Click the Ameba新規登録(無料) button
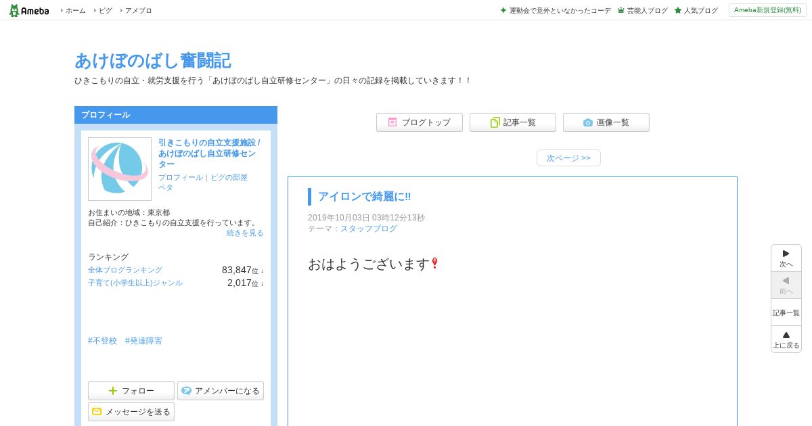812x426 pixels. [767, 10]
